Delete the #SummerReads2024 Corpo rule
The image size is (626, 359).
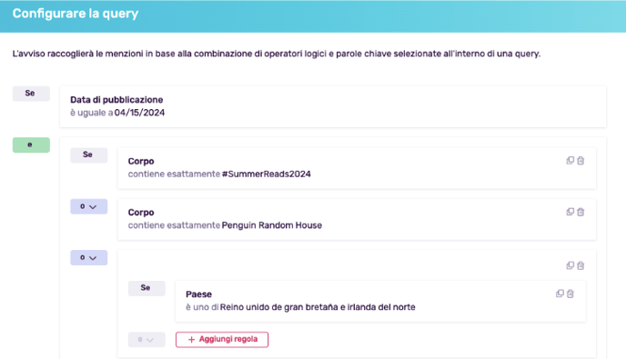click(581, 160)
